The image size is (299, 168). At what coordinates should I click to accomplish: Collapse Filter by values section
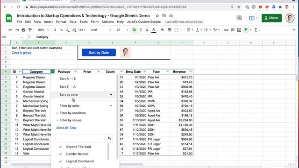[x=69, y=120]
